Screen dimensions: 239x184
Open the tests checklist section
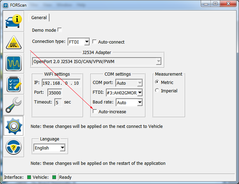14,84
